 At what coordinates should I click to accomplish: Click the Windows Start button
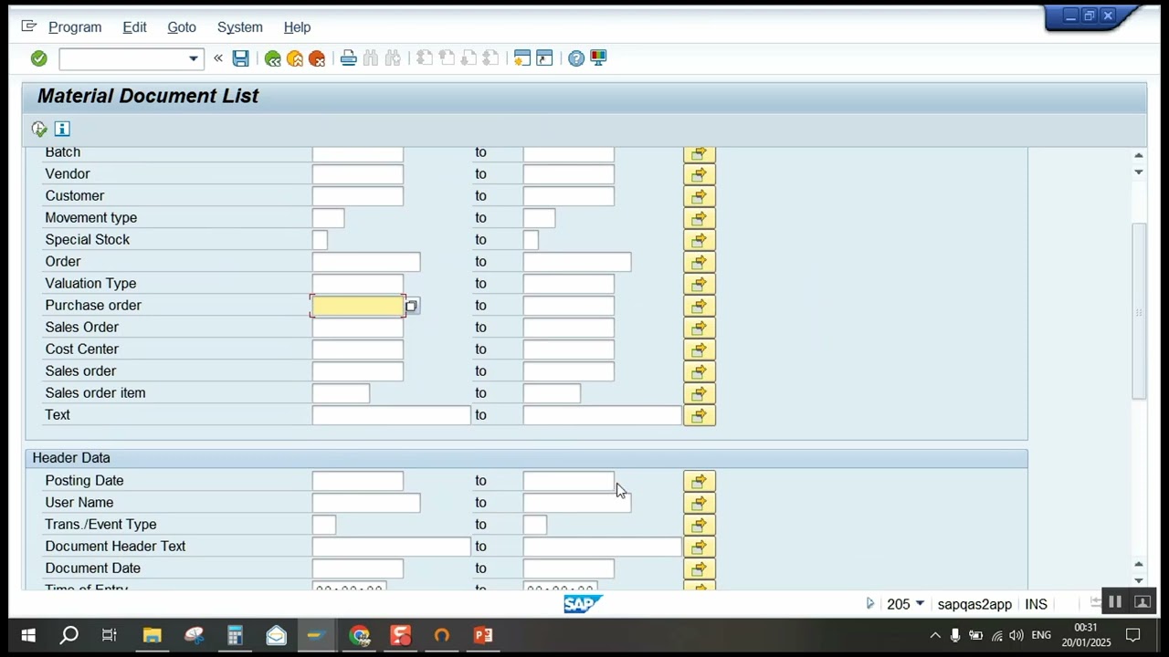[x=27, y=635]
